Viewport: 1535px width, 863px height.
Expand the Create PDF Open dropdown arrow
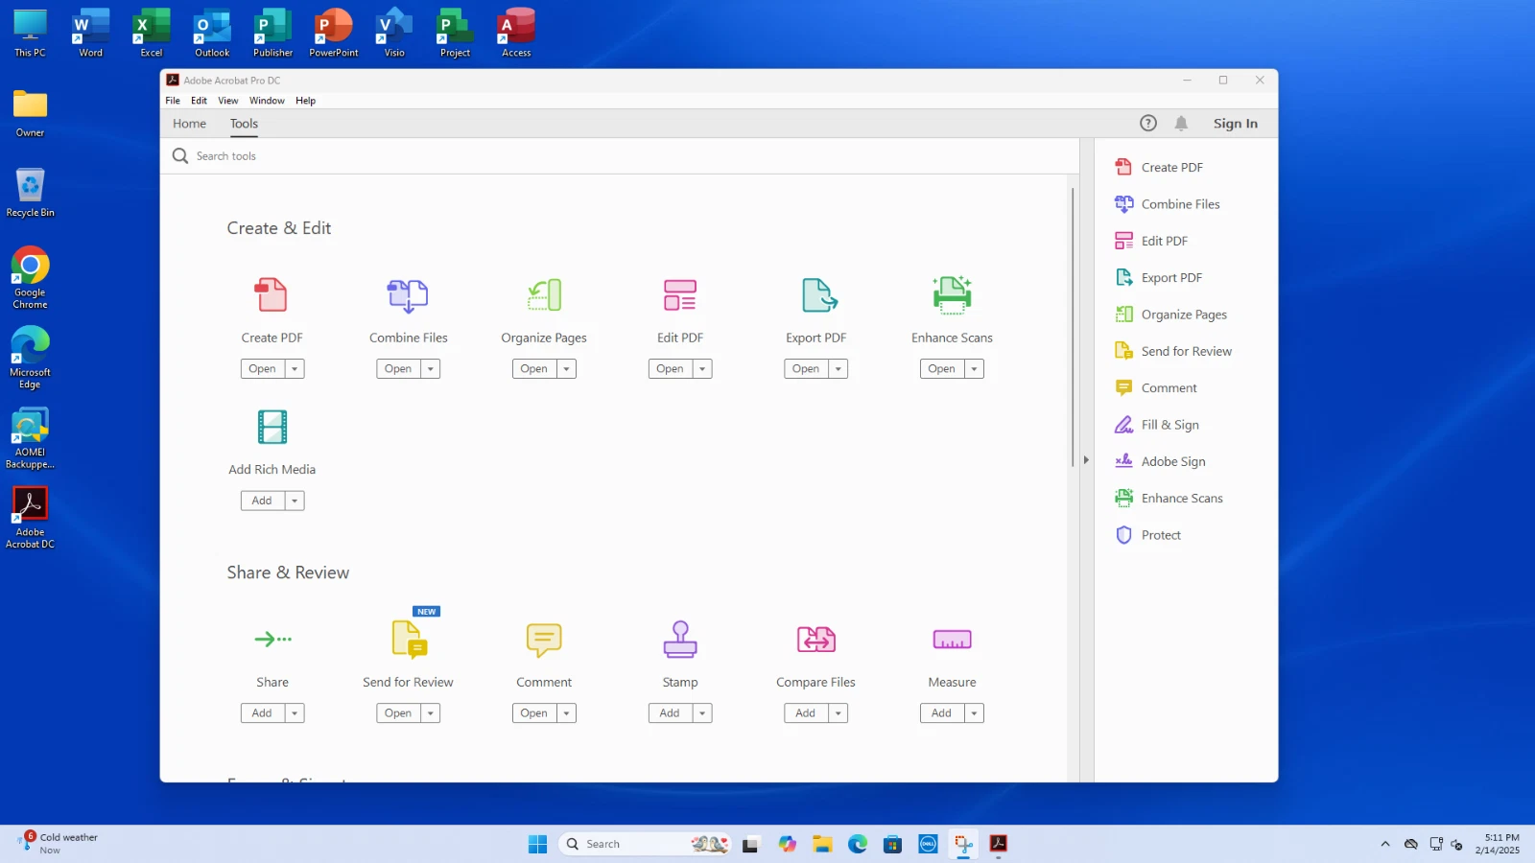point(295,369)
